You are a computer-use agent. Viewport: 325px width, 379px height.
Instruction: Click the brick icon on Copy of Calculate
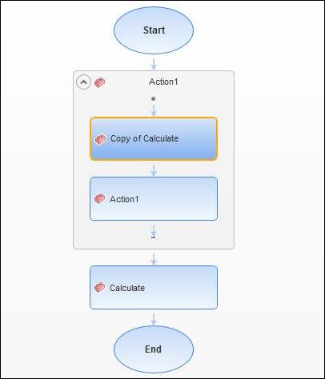[x=101, y=139]
